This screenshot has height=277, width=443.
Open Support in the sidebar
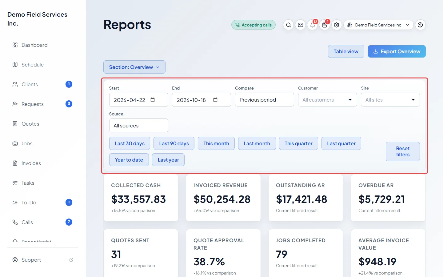point(43,260)
